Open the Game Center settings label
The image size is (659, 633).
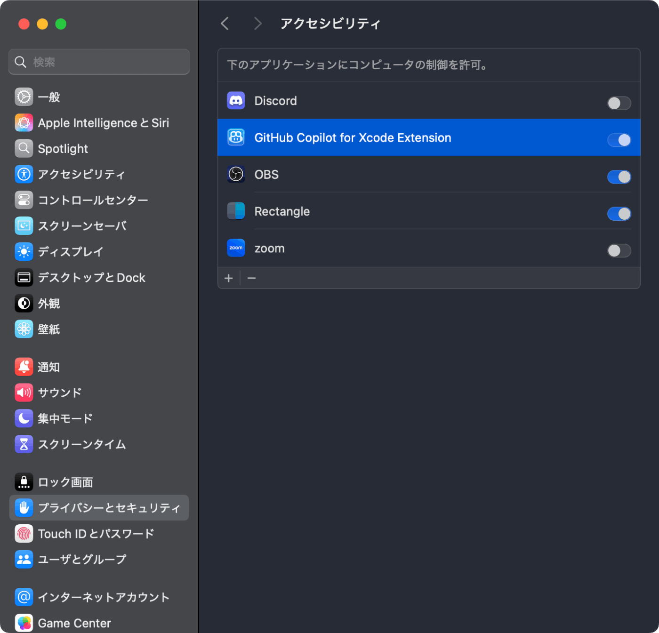click(x=74, y=623)
